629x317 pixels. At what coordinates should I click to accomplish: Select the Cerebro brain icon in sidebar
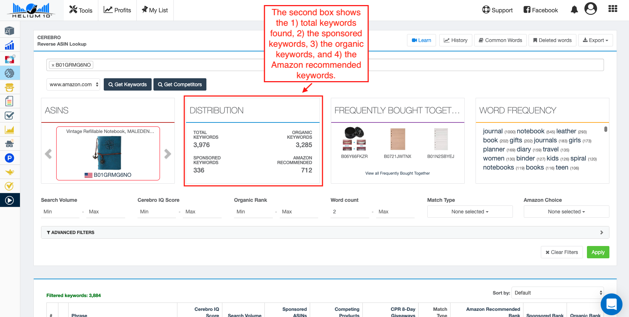[x=9, y=73]
